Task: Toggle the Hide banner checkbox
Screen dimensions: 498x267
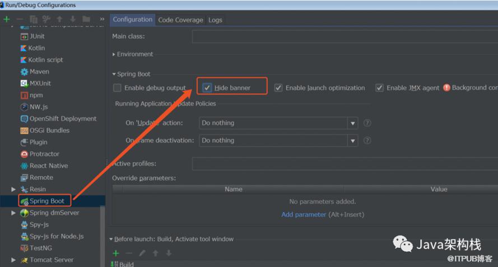Action: [207, 88]
